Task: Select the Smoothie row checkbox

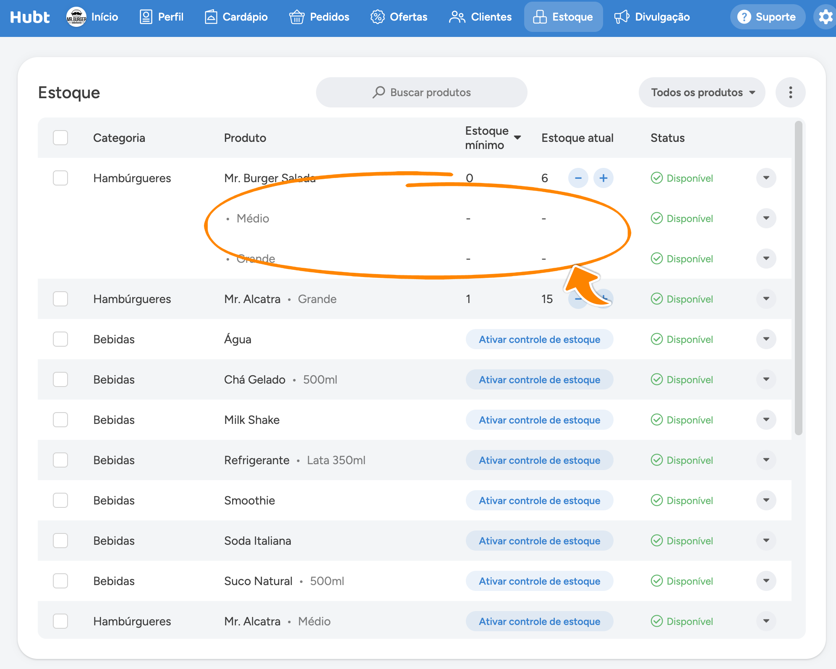Action: pos(60,500)
